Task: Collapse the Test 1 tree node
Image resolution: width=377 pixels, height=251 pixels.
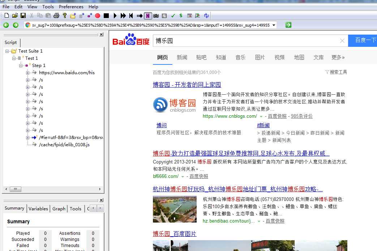Action: pos(14,58)
